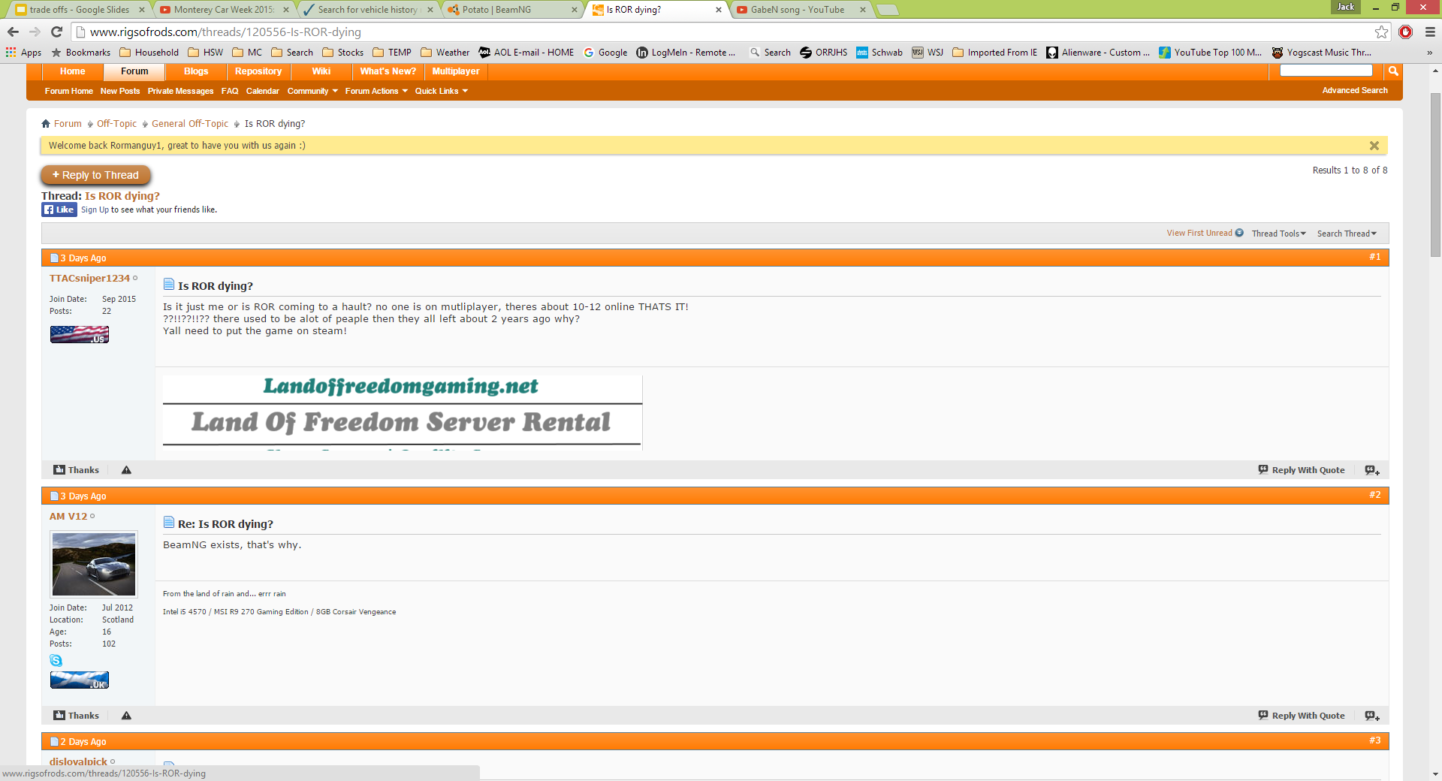
Task: Open the AOL E-mail - HOME bookmark
Action: coord(526,53)
